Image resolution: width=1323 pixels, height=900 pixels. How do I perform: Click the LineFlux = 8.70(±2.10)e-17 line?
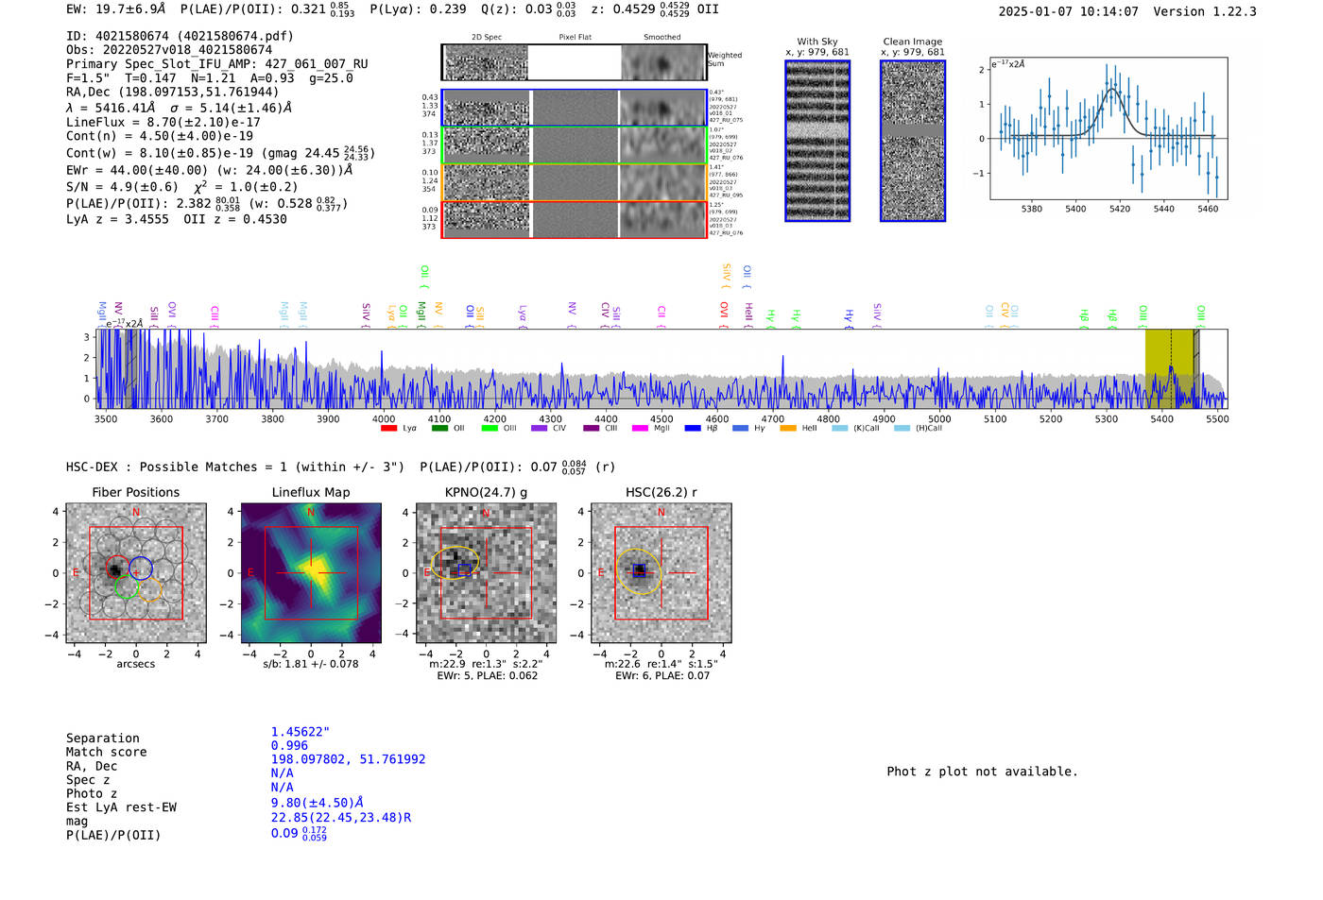pyautogui.click(x=163, y=122)
